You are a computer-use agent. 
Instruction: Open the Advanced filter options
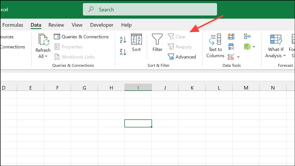(x=182, y=57)
